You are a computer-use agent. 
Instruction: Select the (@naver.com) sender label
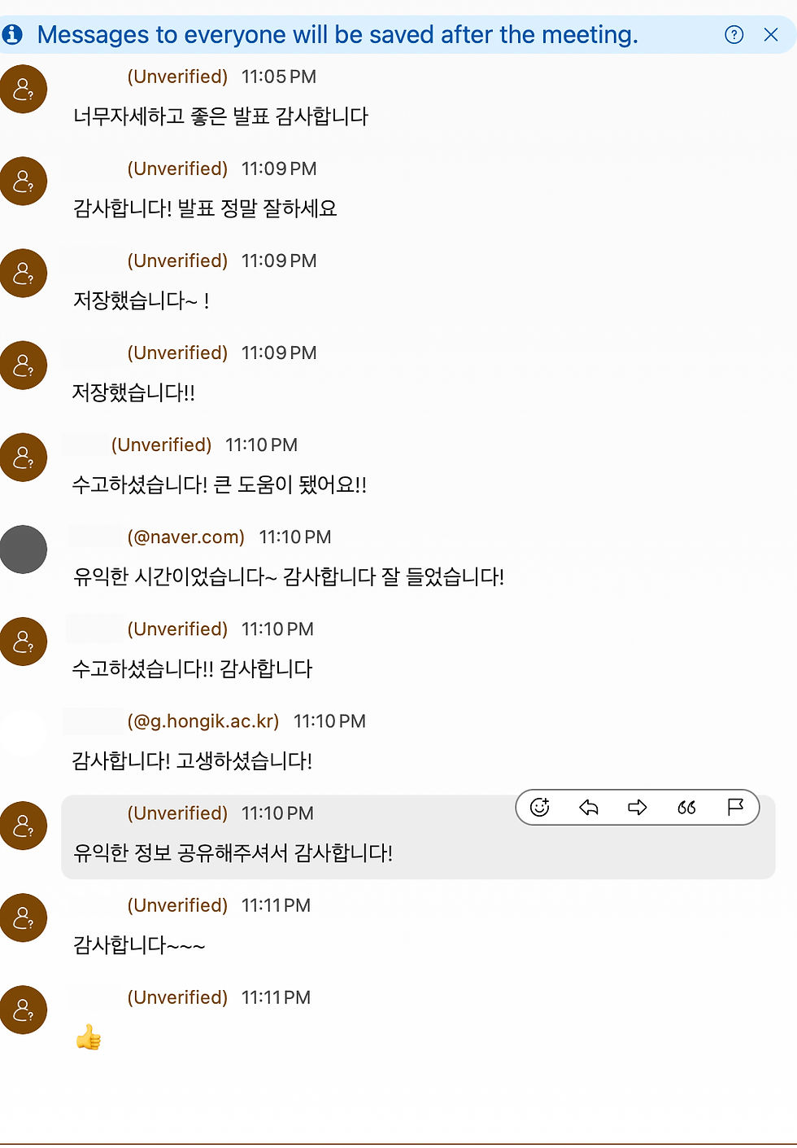pyautogui.click(x=185, y=537)
